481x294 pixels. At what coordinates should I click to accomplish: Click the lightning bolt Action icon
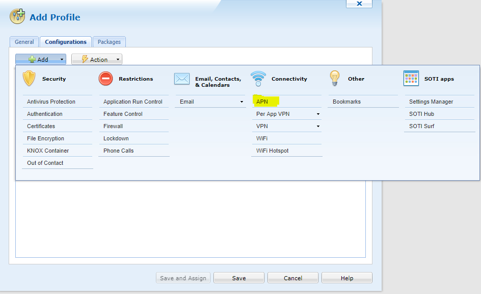click(85, 59)
